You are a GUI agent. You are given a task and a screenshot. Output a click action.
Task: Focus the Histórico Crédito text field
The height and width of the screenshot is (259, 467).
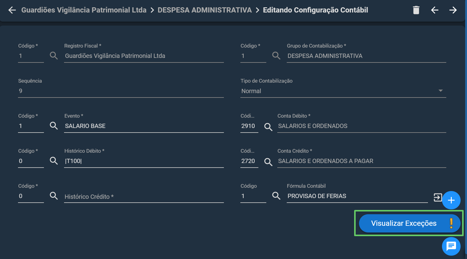(144, 197)
